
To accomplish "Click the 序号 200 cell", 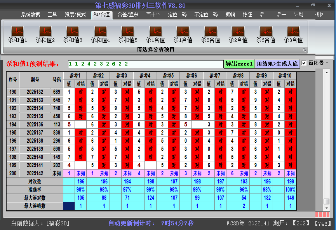I will (13, 173).
